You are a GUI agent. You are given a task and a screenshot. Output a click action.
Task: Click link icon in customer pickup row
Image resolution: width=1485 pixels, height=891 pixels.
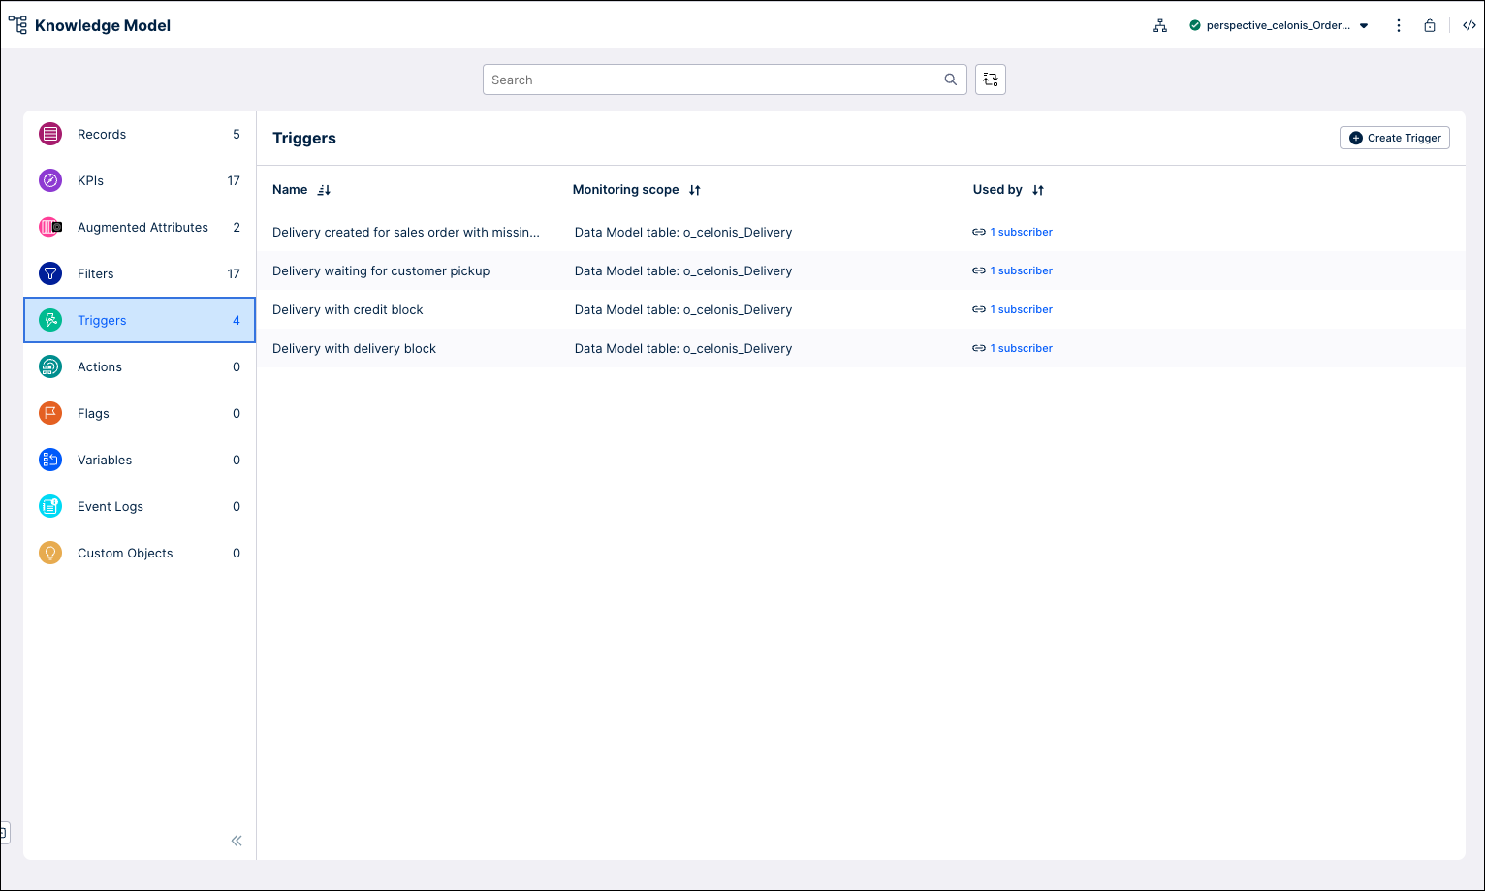(x=979, y=270)
